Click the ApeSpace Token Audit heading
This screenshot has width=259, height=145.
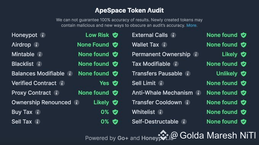pos(129,10)
